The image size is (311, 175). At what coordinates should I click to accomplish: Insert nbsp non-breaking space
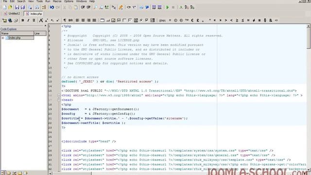(162, 20)
